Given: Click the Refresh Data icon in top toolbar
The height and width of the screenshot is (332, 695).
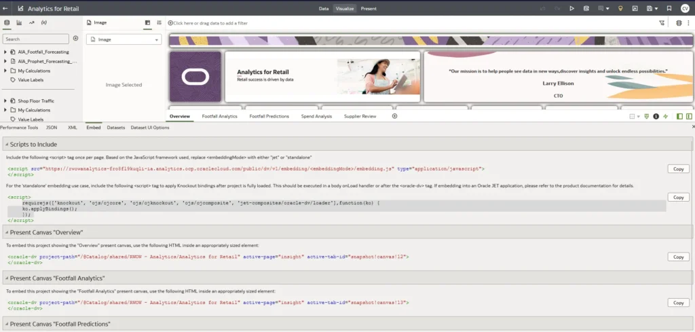Looking at the screenshot, I should pyautogui.click(x=586, y=8).
